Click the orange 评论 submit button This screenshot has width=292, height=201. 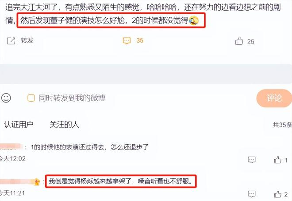[274, 98]
